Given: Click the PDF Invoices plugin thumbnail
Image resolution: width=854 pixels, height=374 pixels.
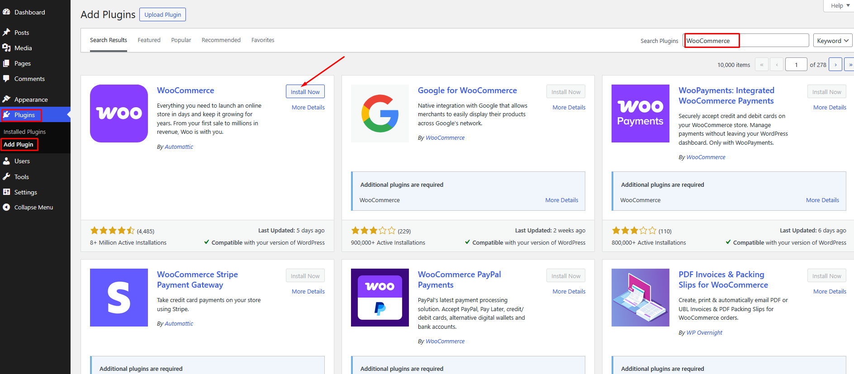Looking at the screenshot, I should pyautogui.click(x=640, y=298).
